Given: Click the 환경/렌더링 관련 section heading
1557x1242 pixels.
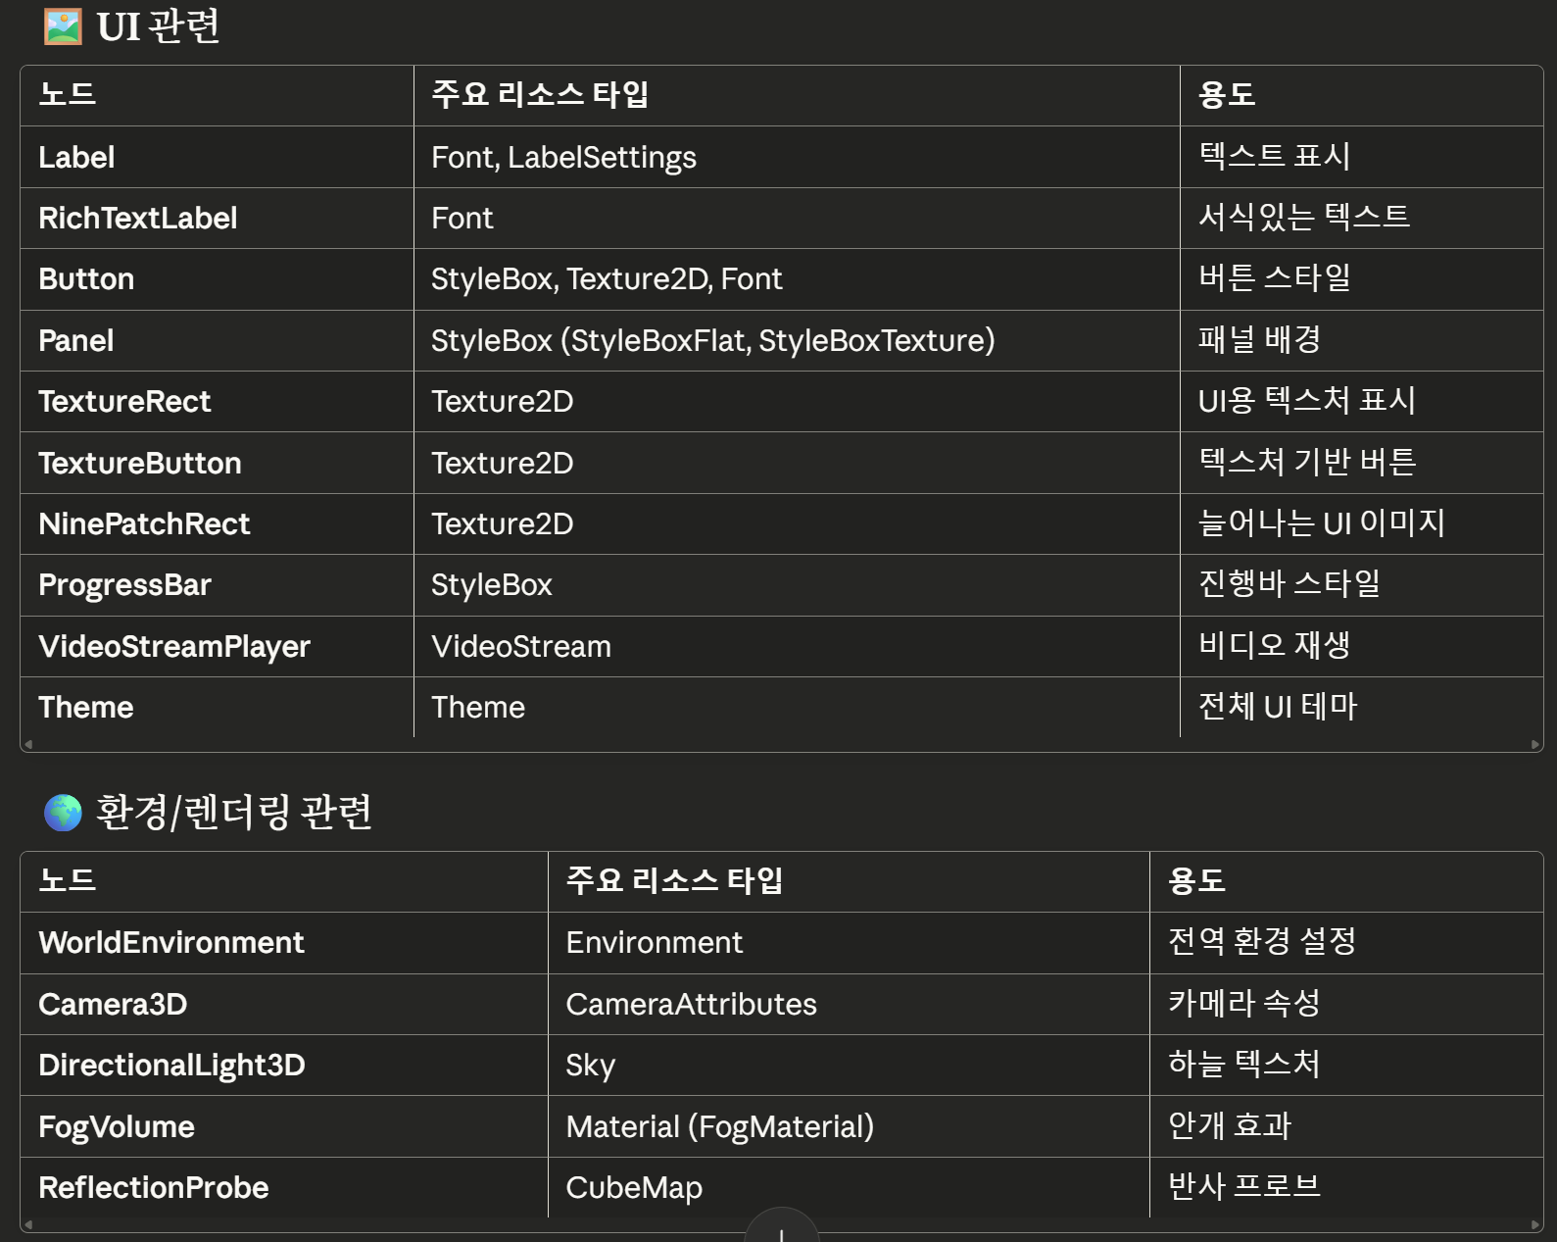Looking at the screenshot, I should (x=233, y=812).
